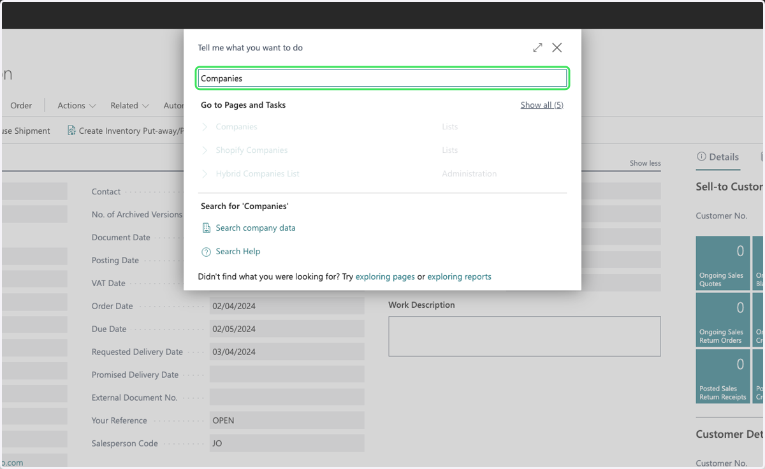Click the Posting Date label
765x469 pixels.
pyautogui.click(x=115, y=261)
